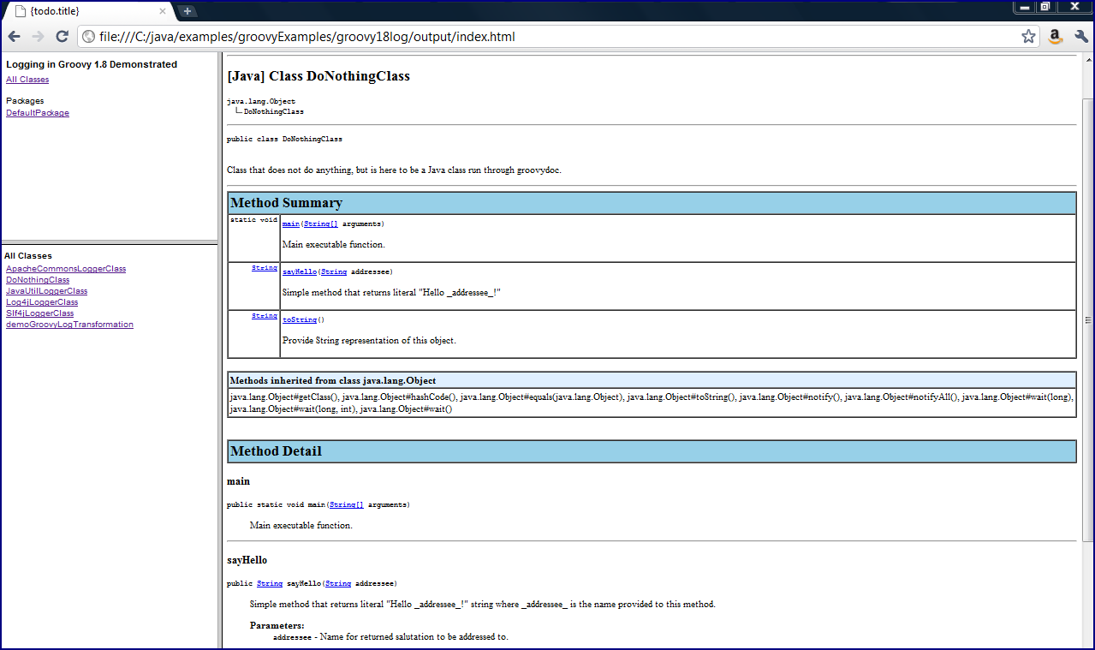Click the String return type of sayHello summary
The image size is (1095, 650).
coord(265,268)
